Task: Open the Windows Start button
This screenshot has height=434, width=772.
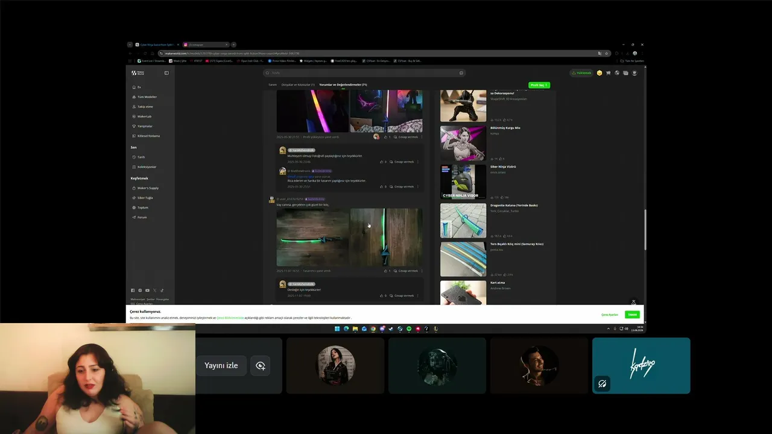Action: [337, 329]
